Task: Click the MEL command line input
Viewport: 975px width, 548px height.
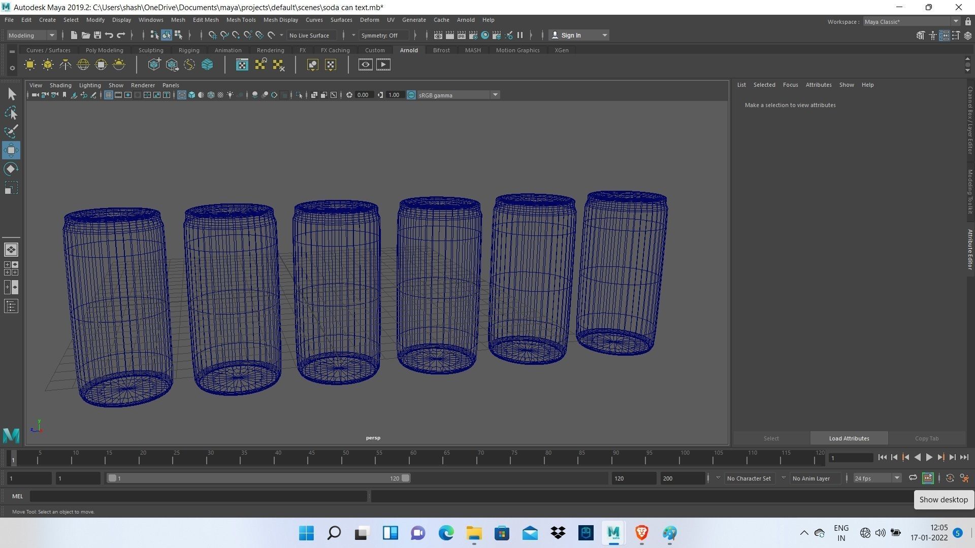Action: [x=198, y=496]
